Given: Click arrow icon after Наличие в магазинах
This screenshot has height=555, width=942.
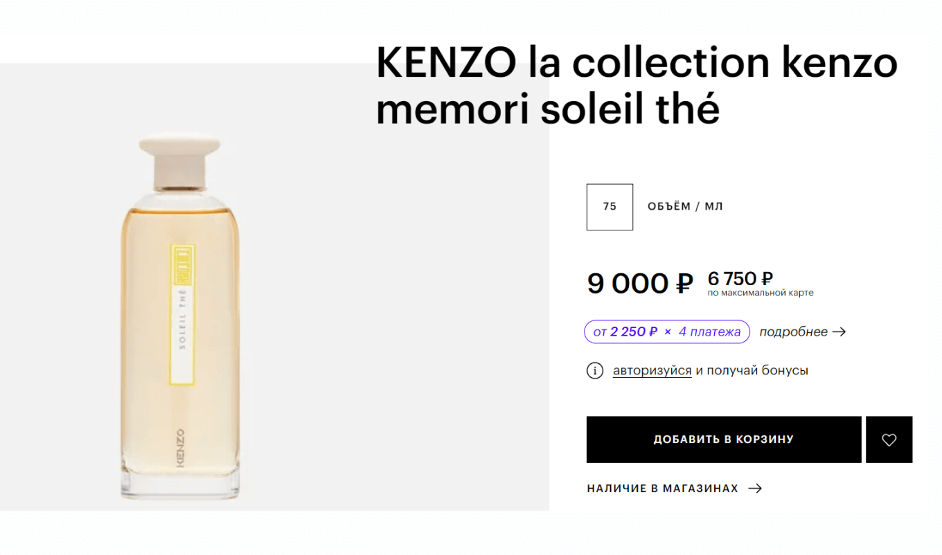Looking at the screenshot, I should [x=755, y=488].
